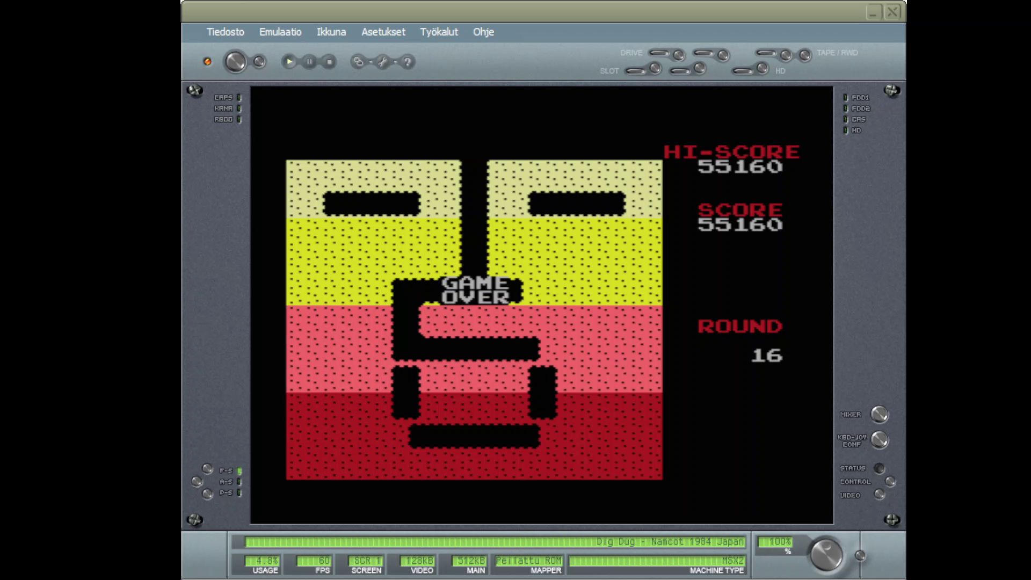Screen dimensions: 1031x580
Task: Click the HD eject knob
Action: 762,68
